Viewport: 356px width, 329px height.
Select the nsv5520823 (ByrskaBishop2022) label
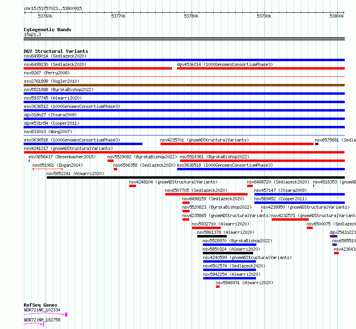pos(217,207)
